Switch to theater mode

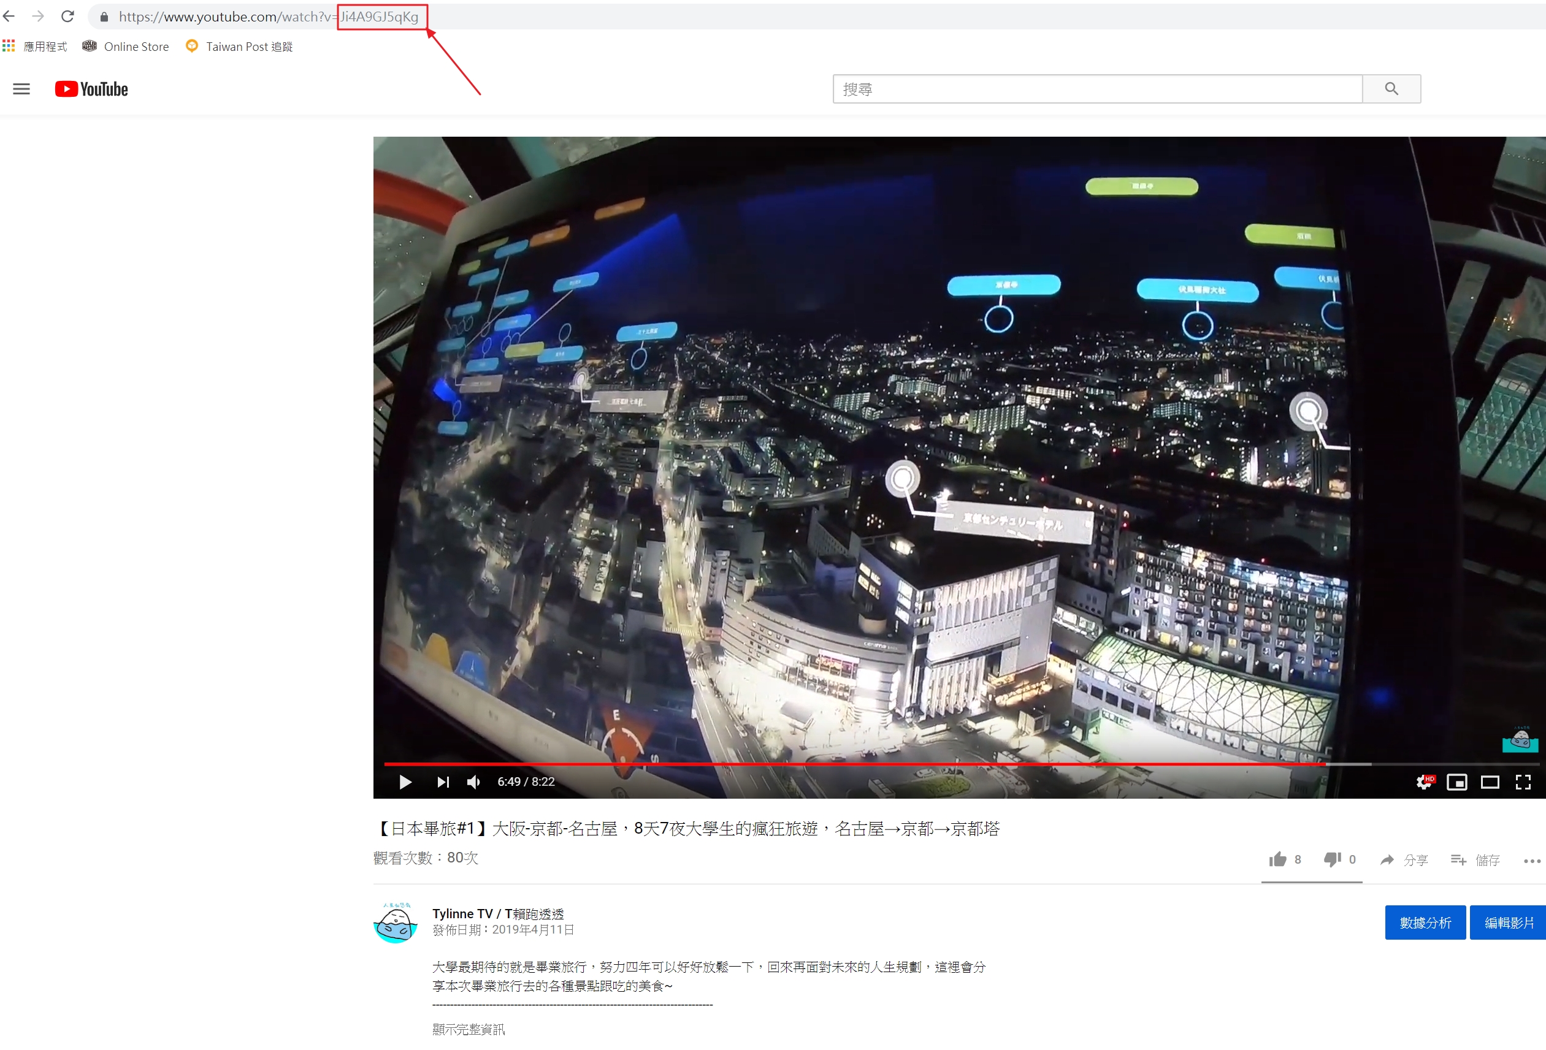(x=1490, y=782)
